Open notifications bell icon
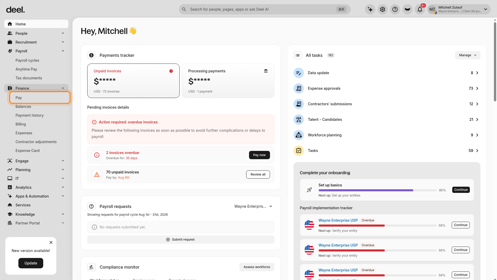 pos(420,9)
